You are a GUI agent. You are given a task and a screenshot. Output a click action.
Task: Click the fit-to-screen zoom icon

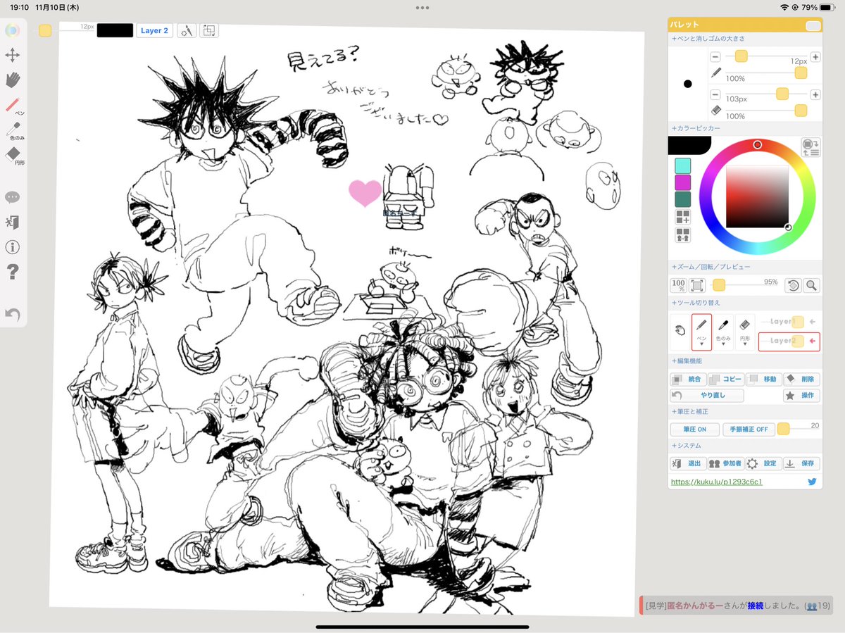[x=697, y=285]
